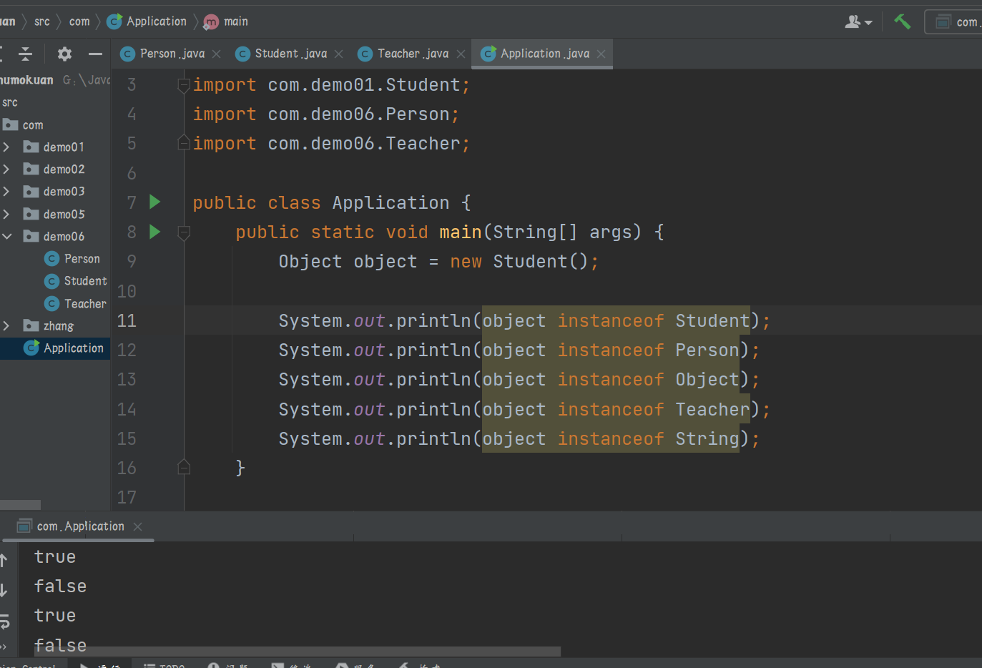
Task: Open the run configuration selector
Action: pos(956,22)
